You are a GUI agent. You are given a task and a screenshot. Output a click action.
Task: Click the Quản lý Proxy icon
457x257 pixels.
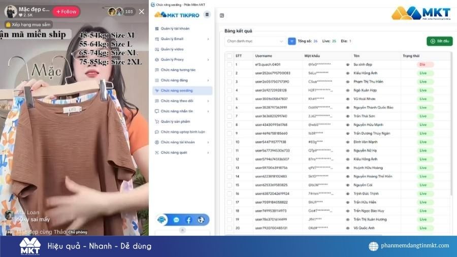tap(157, 59)
